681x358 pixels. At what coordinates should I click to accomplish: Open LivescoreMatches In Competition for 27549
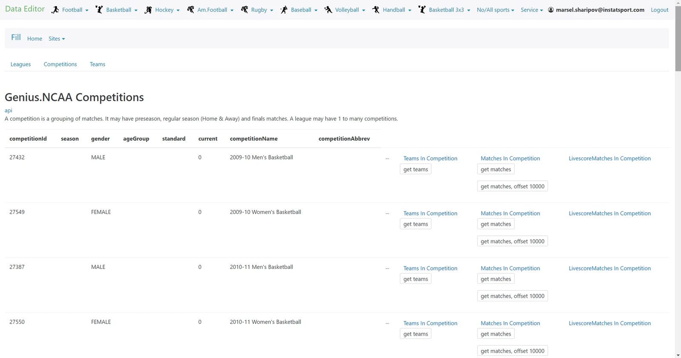tap(609, 214)
